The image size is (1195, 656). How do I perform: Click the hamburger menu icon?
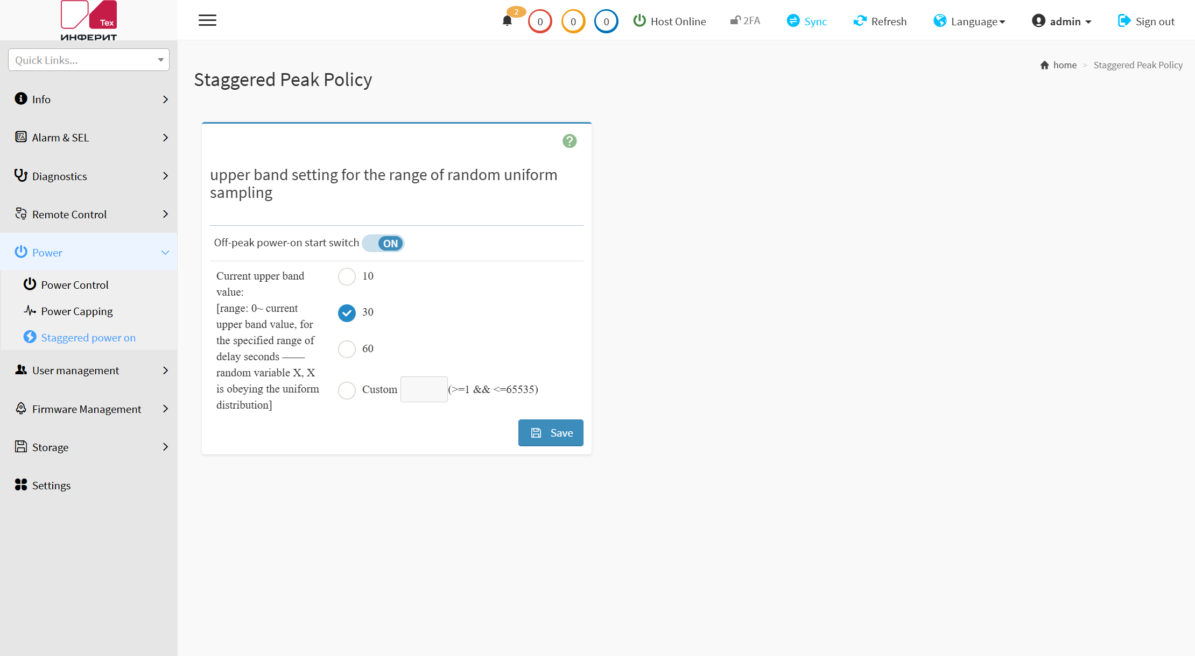point(207,20)
